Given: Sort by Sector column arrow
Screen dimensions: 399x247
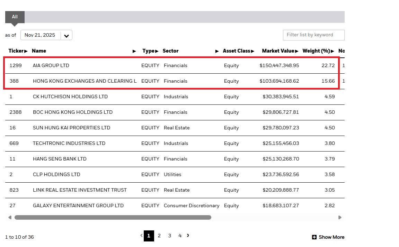Looking at the screenshot, I should (217, 51).
